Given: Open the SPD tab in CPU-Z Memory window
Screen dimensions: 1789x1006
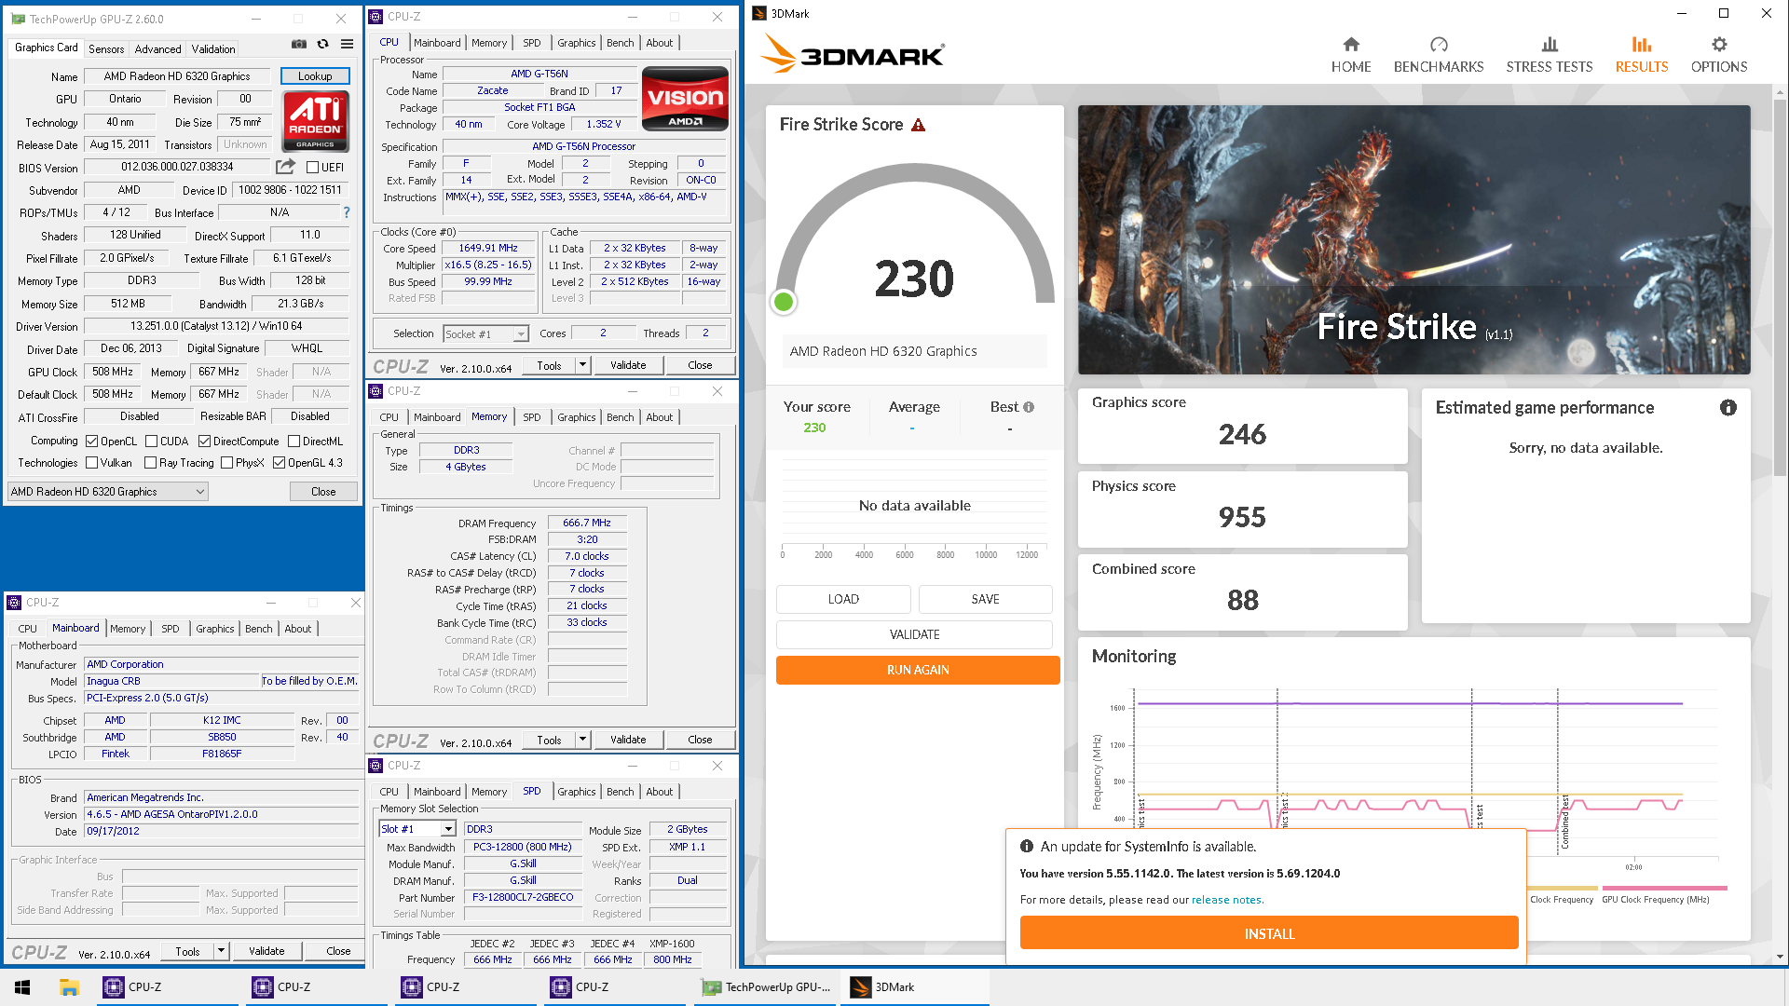Looking at the screenshot, I should (531, 417).
